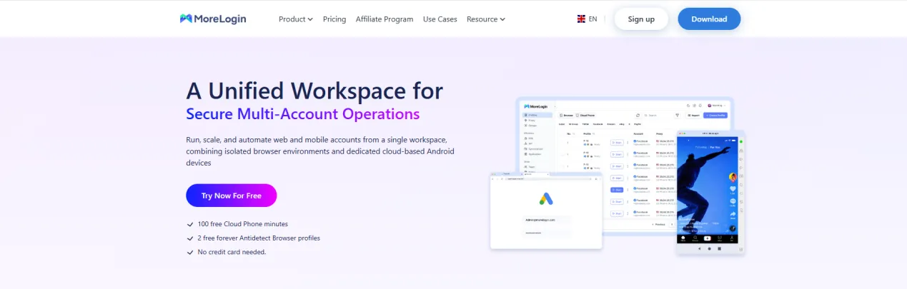Click the email field in the login mockup
The width and height of the screenshot is (907, 289).
pos(546,220)
